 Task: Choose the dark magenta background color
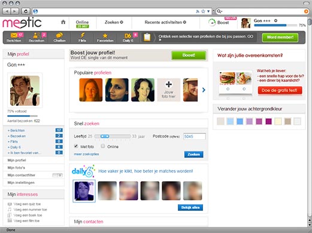pos(268,121)
